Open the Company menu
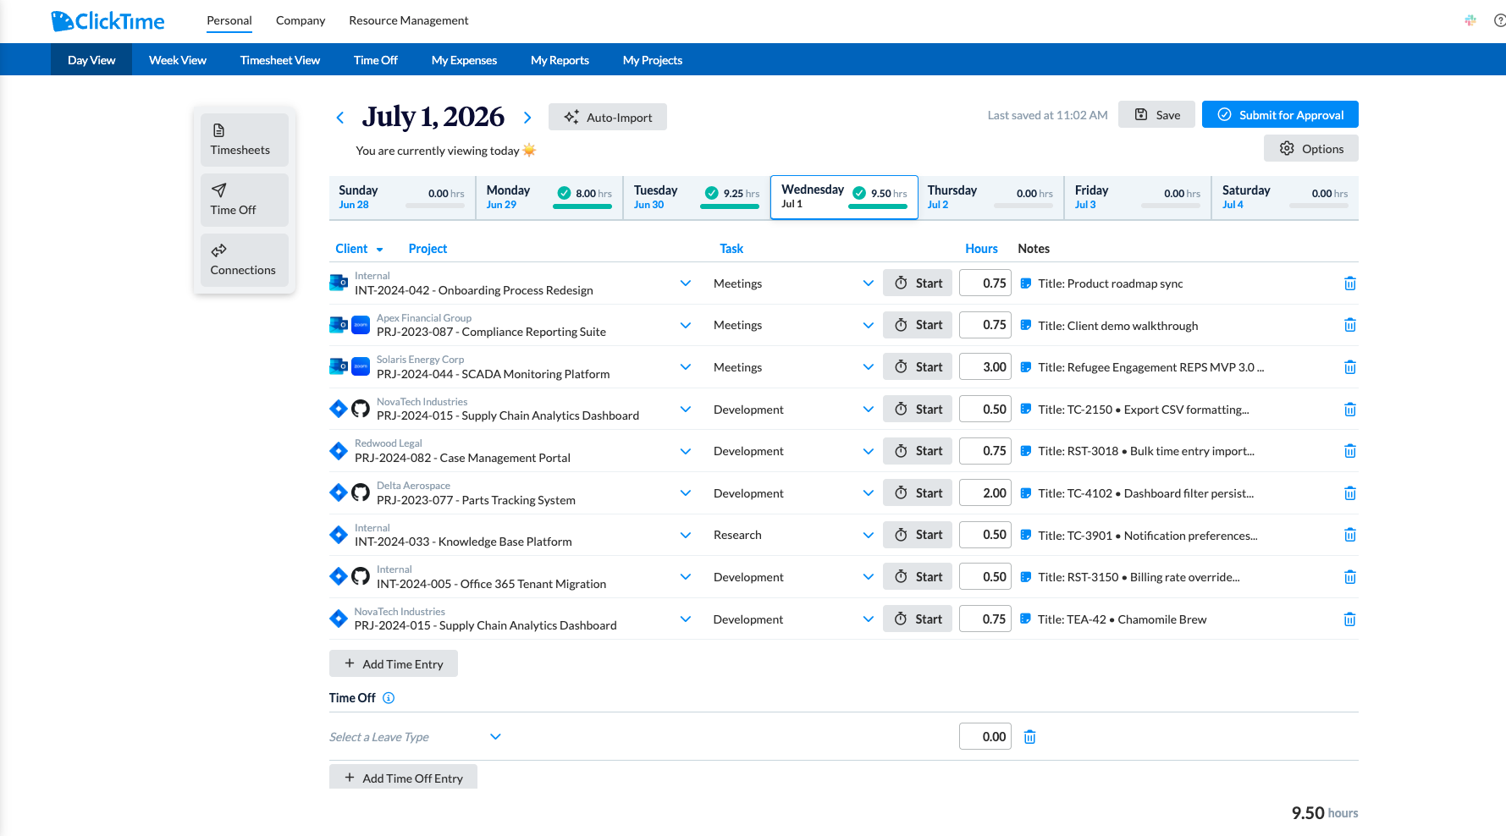 (301, 20)
